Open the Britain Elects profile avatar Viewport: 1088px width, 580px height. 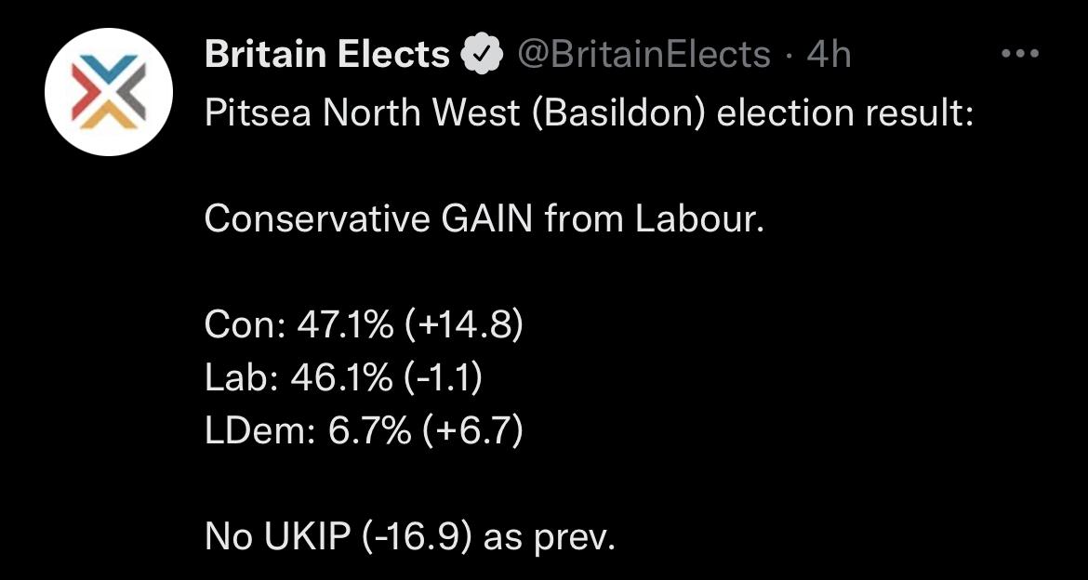[108, 92]
